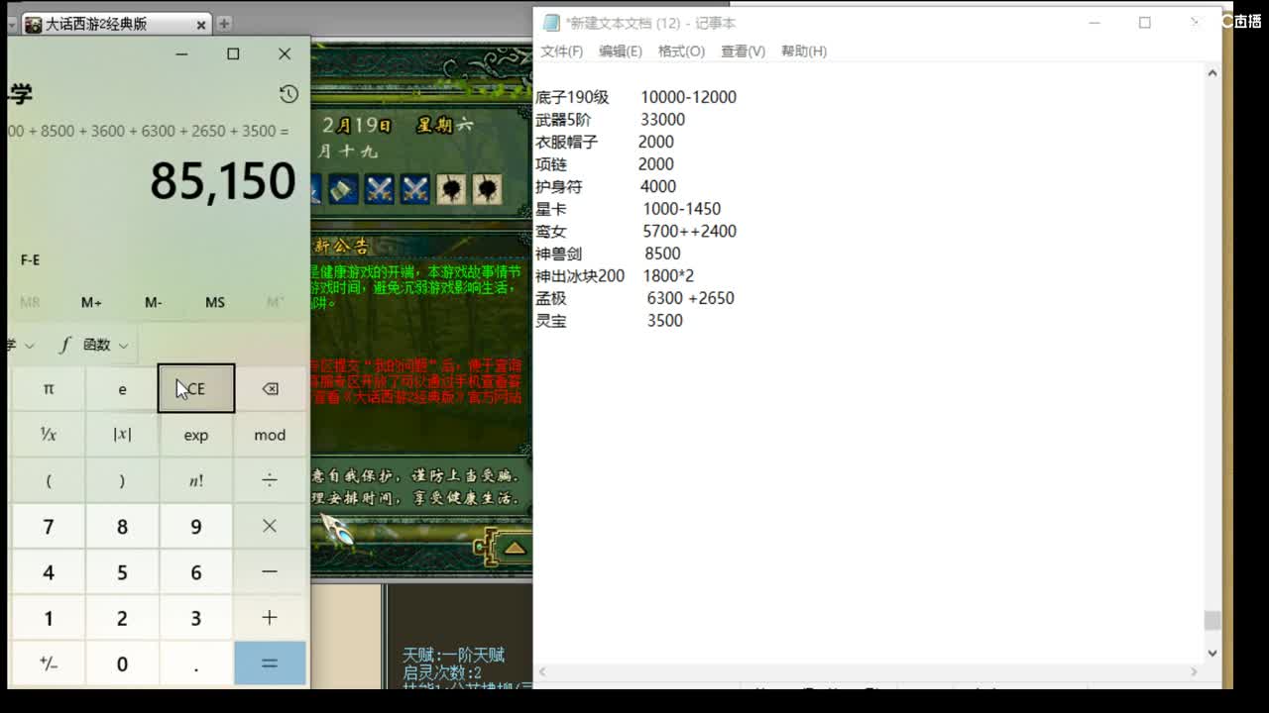Click Notepad's horizontal scroll-left arrow

[x=542, y=671]
